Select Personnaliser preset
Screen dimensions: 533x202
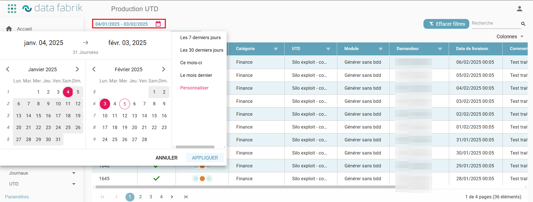click(195, 88)
